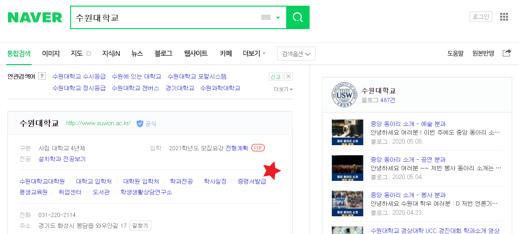Open the 수원대학교 blog panel title
This screenshot has width=519, height=234.
pos(378,91)
